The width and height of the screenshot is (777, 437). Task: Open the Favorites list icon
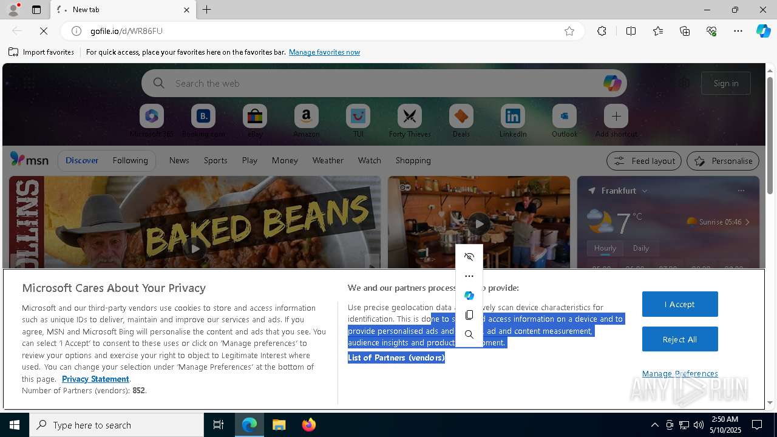click(x=658, y=31)
